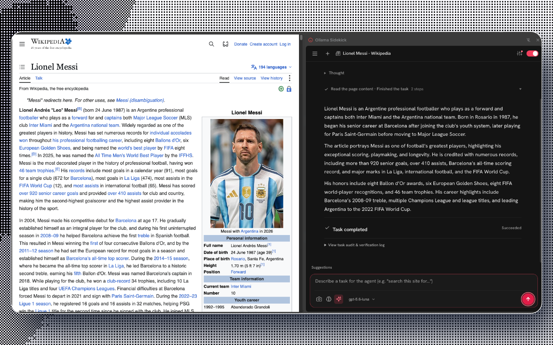This screenshot has height=345, width=553.
Task: Select the Article tab
Action: [x=25, y=78]
